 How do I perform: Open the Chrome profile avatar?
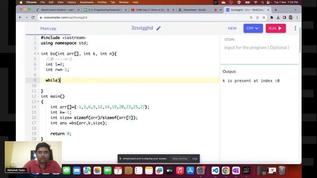click(291, 18)
